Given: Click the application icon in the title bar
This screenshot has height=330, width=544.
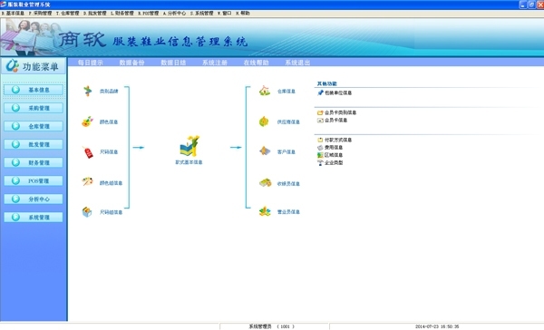Looking at the screenshot, I should [x=4, y=5].
